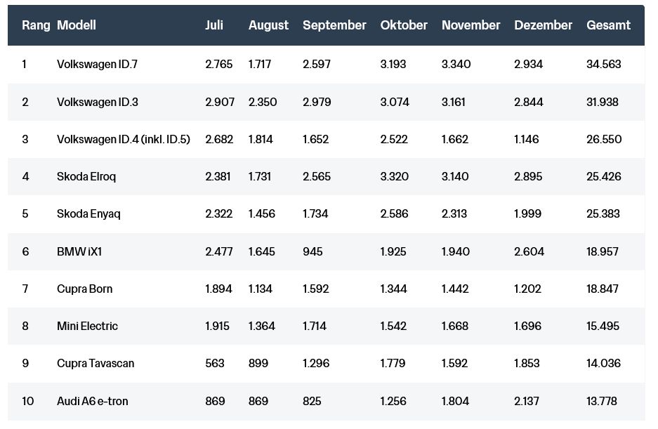Select the Cupra Born model name
This screenshot has width=658, height=429.
click(x=84, y=289)
